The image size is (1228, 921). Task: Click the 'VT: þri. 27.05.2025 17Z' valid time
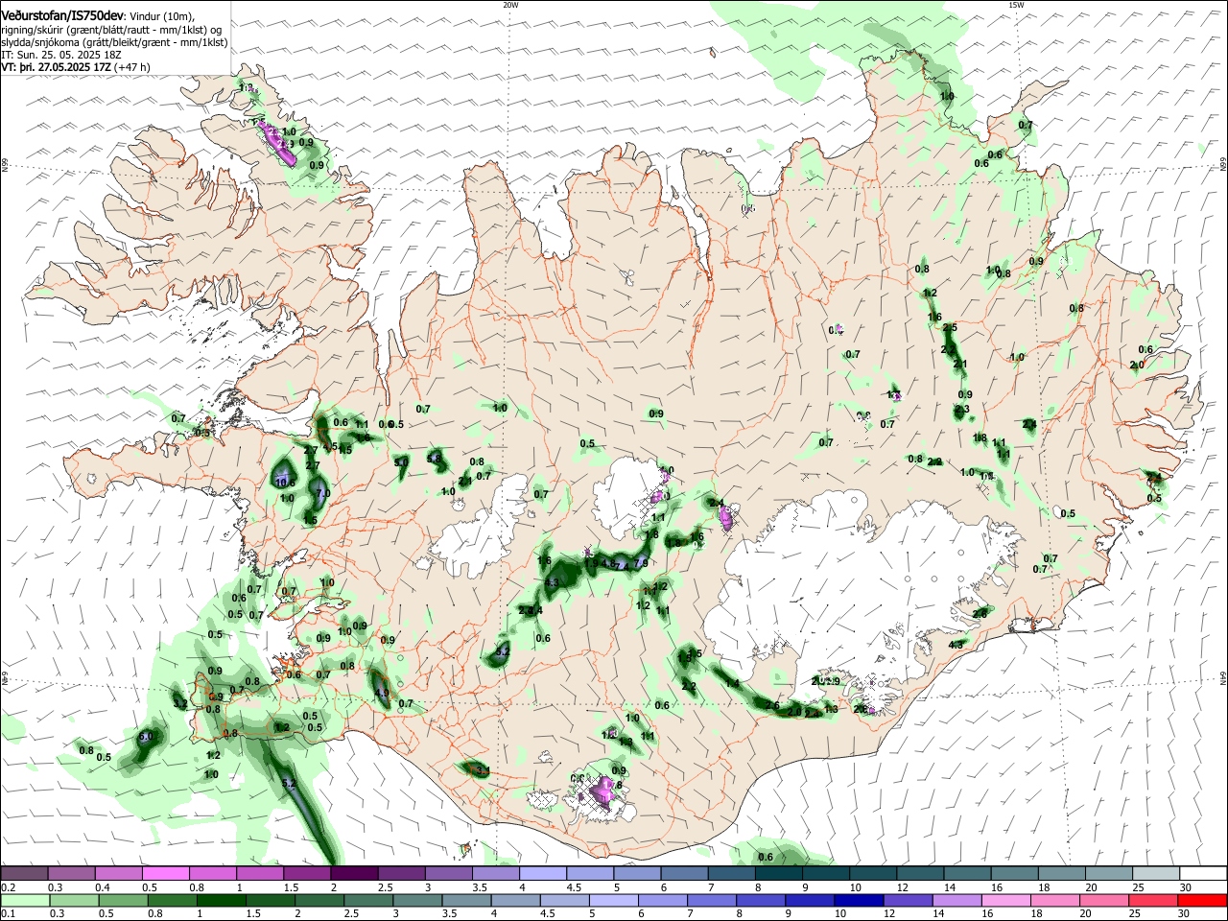point(56,68)
